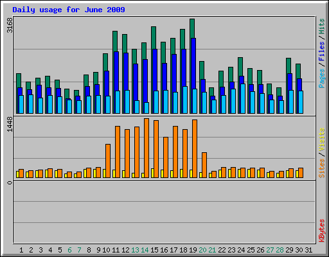This screenshot has width=329, height=257.
Task: Click the yellow Visits bar for day 15
Action: (152, 173)
